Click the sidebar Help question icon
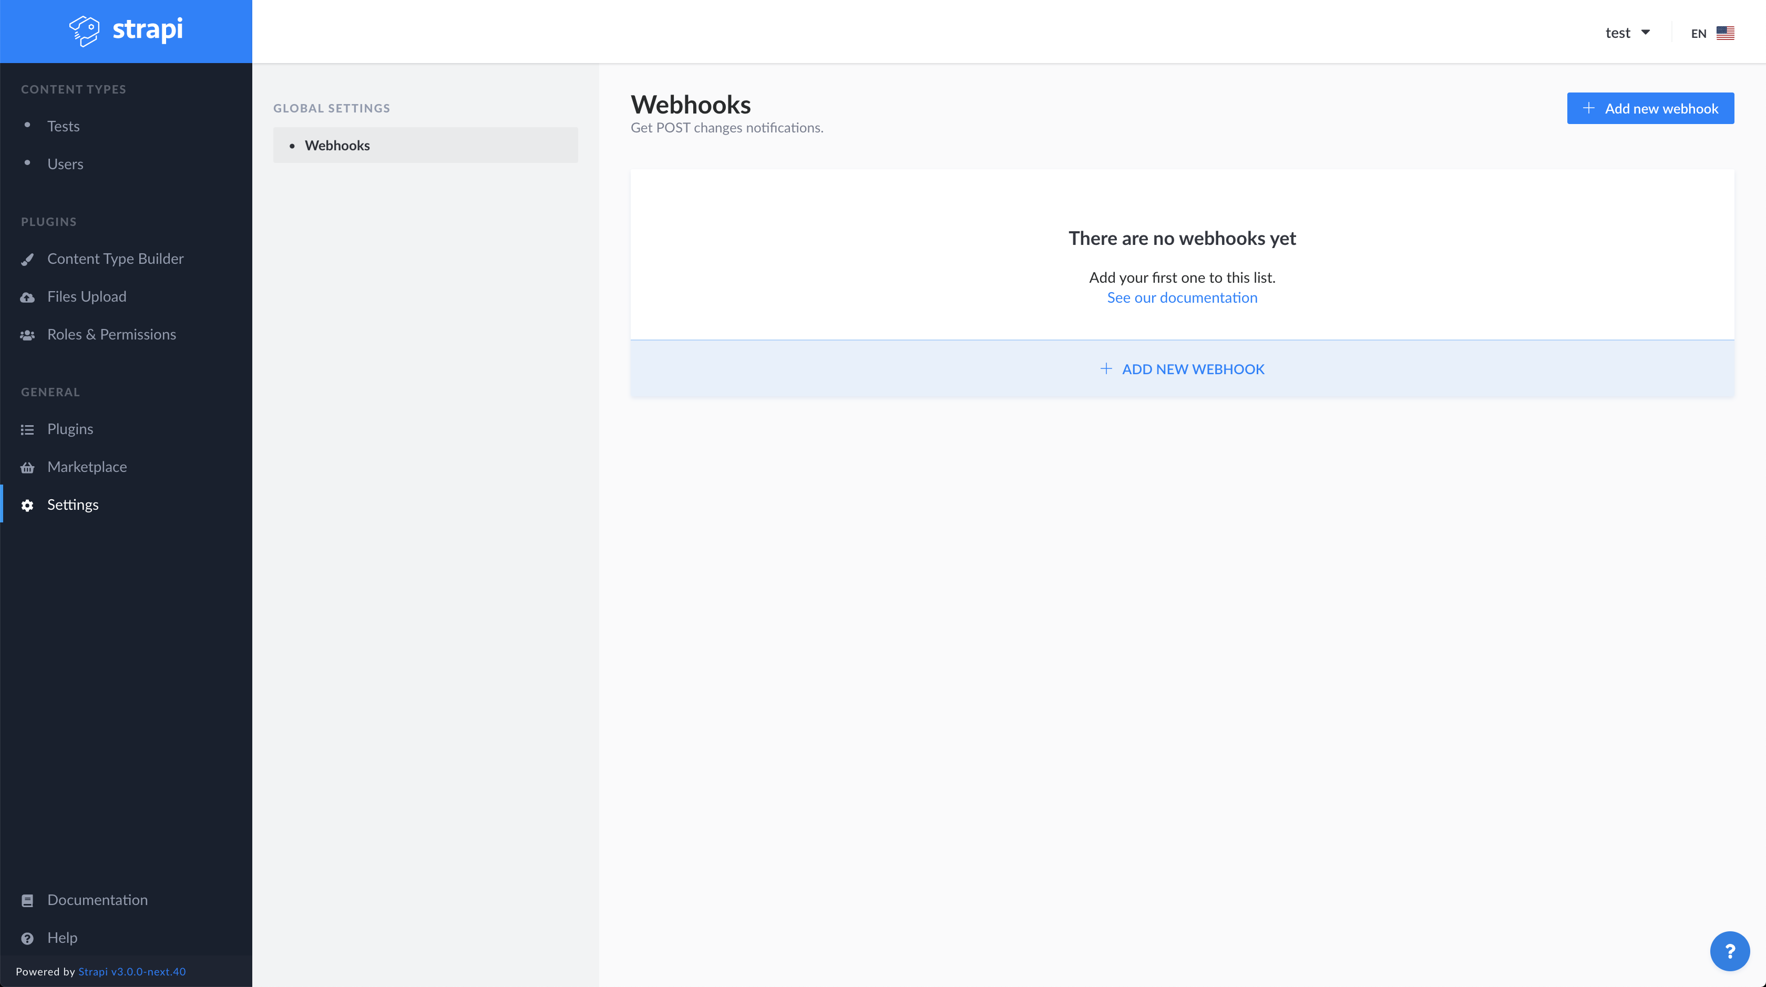The width and height of the screenshot is (1766, 987). [x=27, y=938]
